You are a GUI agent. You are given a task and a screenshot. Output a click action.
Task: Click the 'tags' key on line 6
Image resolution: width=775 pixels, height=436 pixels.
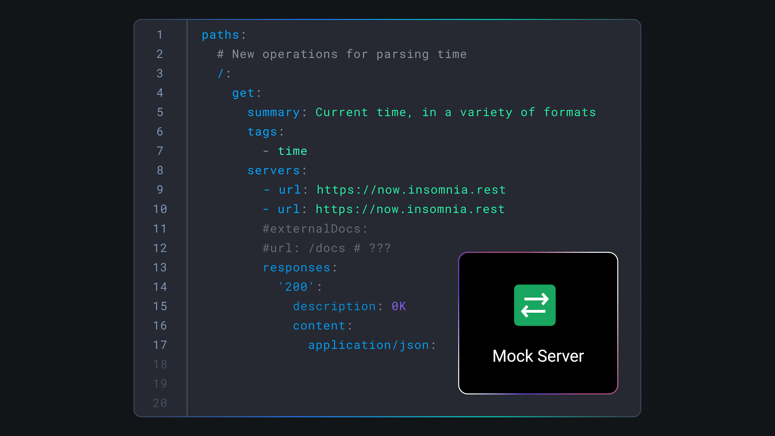coord(262,132)
